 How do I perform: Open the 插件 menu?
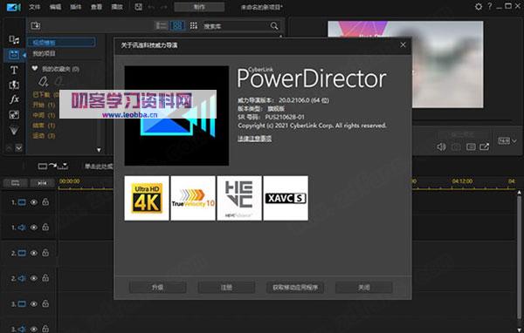75,7
